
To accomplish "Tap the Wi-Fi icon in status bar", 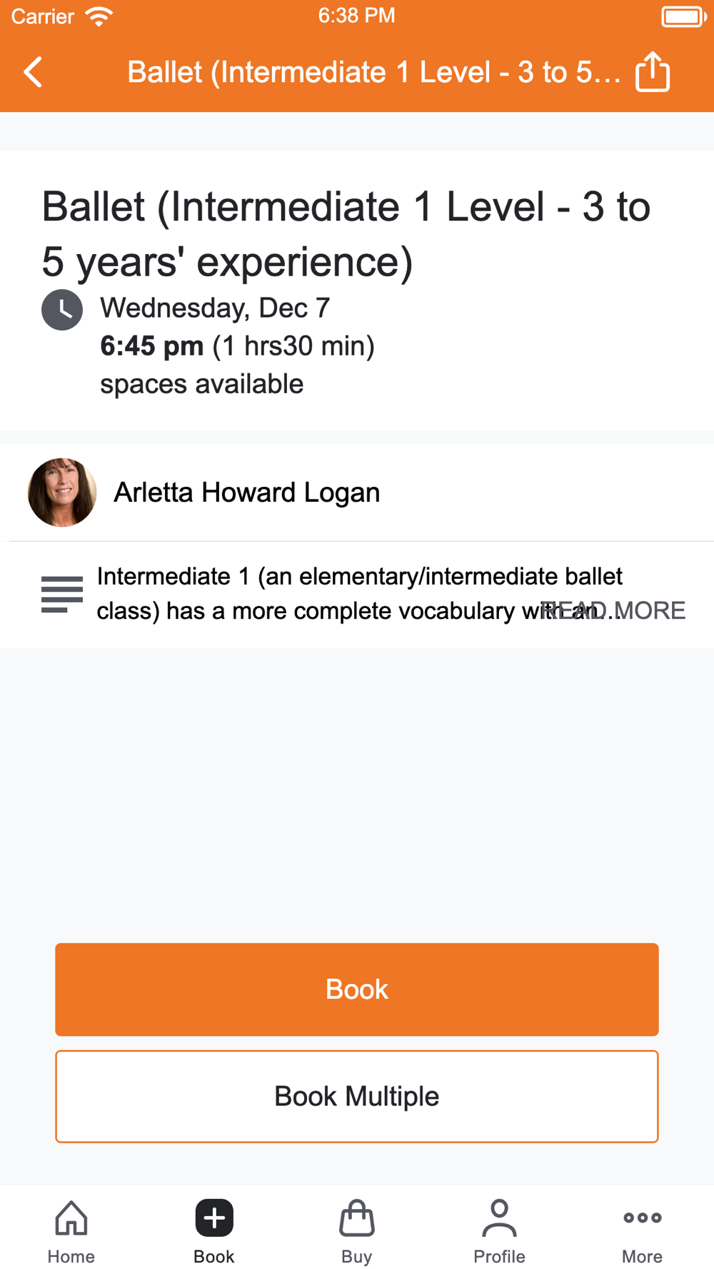I will click(x=99, y=16).
